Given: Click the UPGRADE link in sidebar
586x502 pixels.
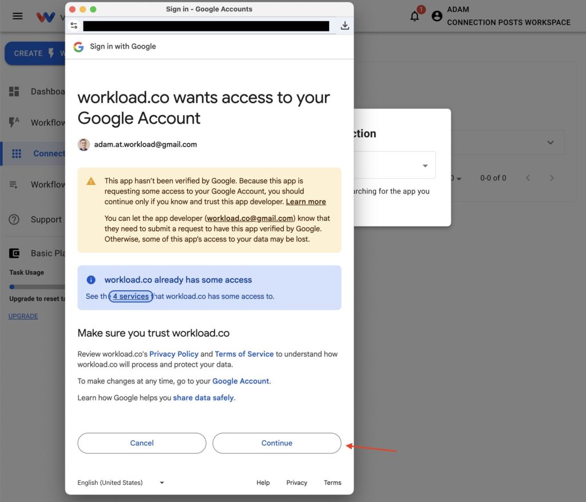Looking at the screenshot, I should click(23, 316).
